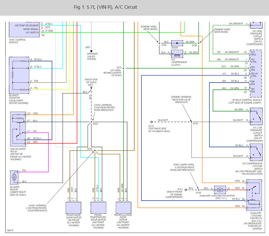Click the G201 ground symbol
Viewport: 269px width, 236px height.
(91, 88)
